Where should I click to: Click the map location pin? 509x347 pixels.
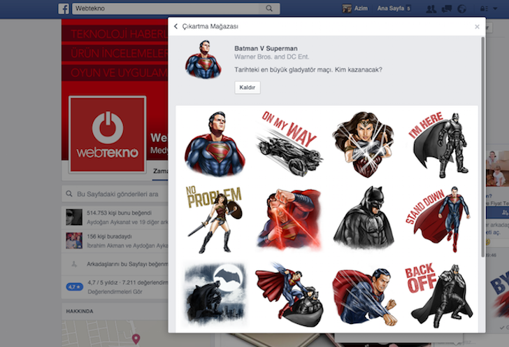pos(136,339)
